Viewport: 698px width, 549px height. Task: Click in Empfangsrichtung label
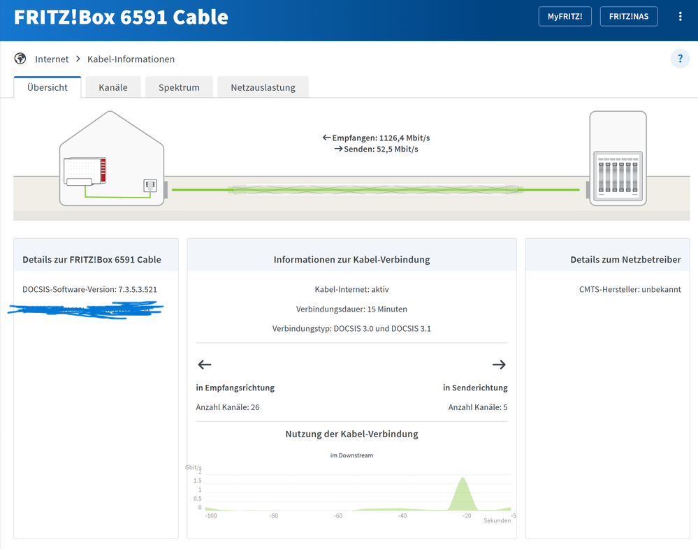(235, 388)
